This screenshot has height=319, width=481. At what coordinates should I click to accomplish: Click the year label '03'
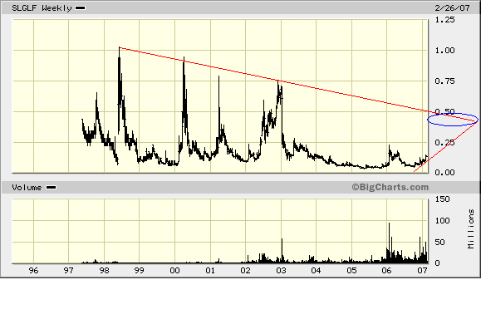tap(281, 271)
